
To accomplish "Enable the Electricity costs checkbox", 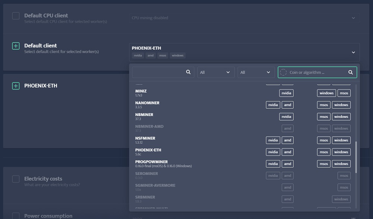I will [x=16, y=179].
